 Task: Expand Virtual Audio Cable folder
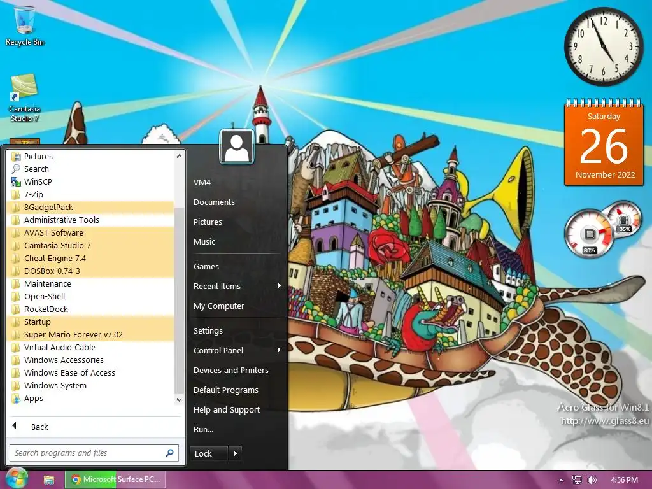pos(90,347)
